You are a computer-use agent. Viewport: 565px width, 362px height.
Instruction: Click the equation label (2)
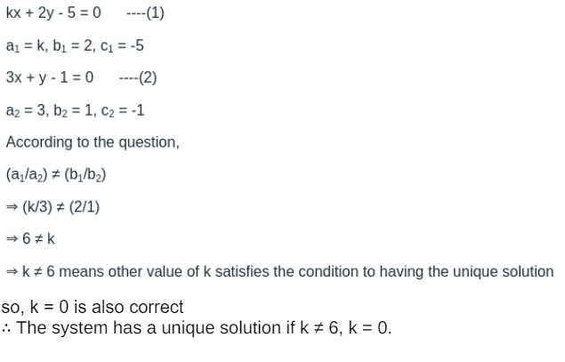[x=144, y=77]
